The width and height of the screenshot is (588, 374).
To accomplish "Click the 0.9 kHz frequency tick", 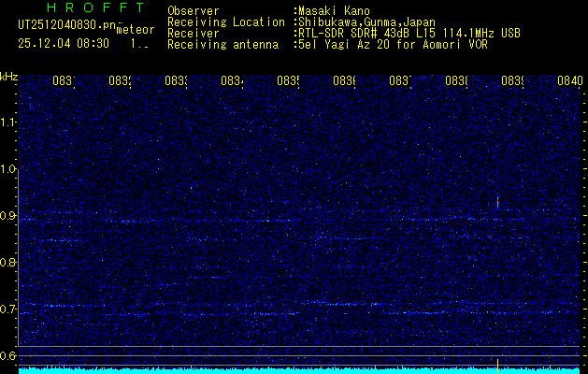I will click(8, 216).
